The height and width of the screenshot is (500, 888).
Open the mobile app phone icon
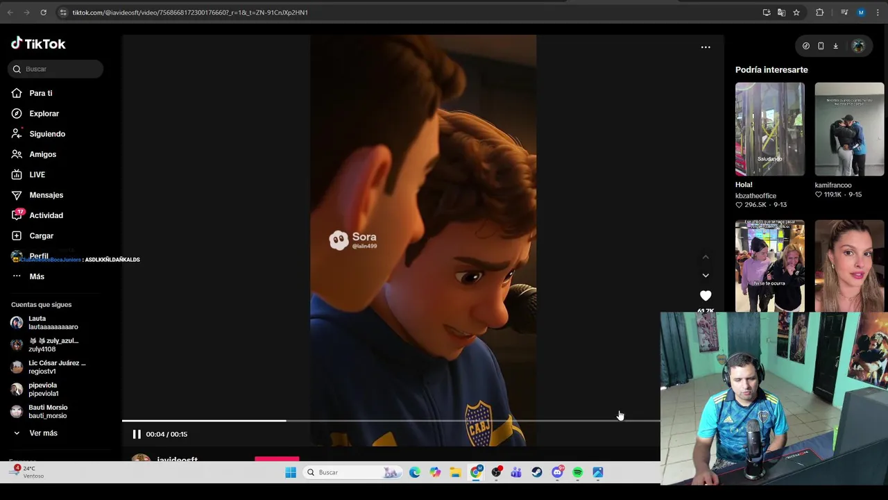[821, 46]
